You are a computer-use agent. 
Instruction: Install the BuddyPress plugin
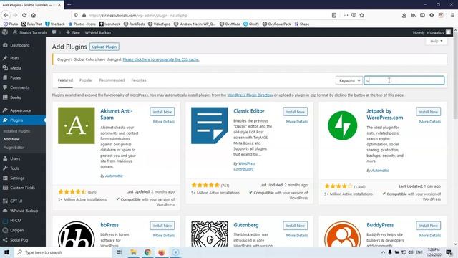[x=428, y=226]
